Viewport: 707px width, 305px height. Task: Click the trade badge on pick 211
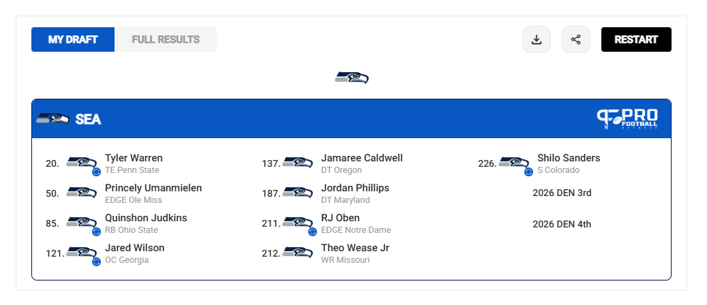(312, 231)
